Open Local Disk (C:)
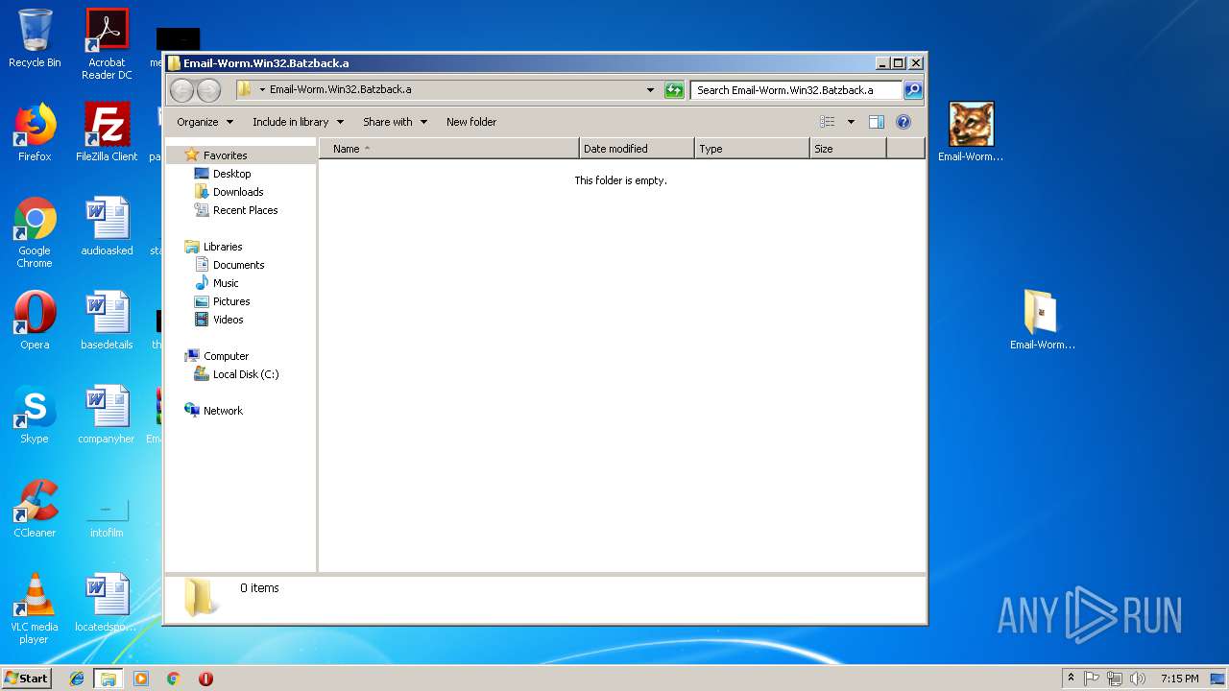Screen dimensions: 1229x691 246,374
